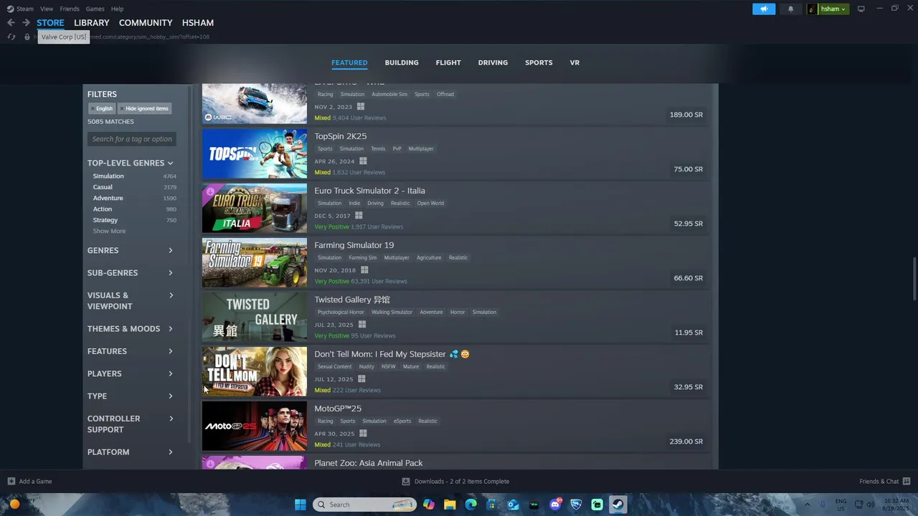Go back with the back arrow
The width and height of the screenshot is (918, 516).
[x=11, y=23]
